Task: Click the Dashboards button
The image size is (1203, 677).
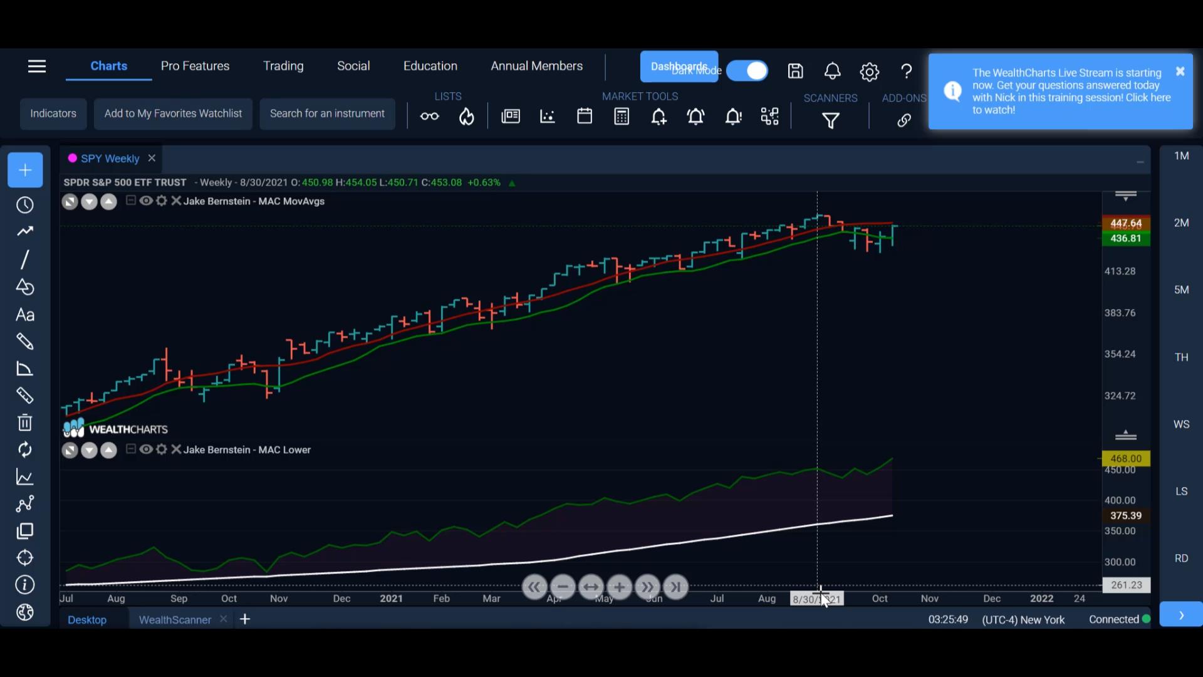Action: click(679, 66)
